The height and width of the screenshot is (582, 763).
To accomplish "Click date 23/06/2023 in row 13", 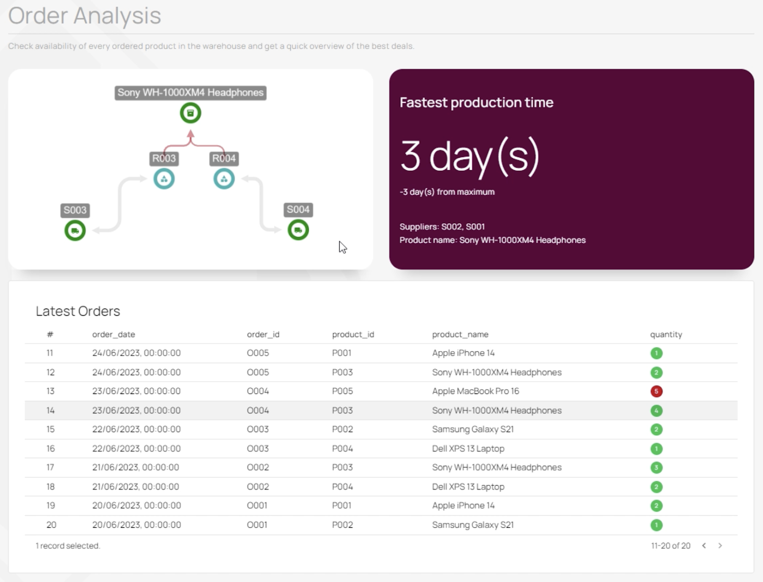I will point(136,391).
